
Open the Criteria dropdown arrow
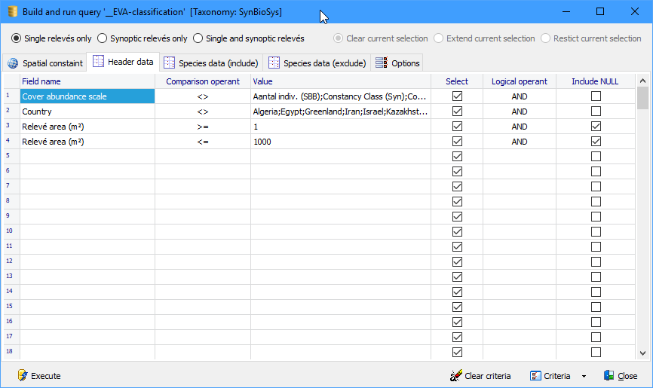(x=583, y=376)
